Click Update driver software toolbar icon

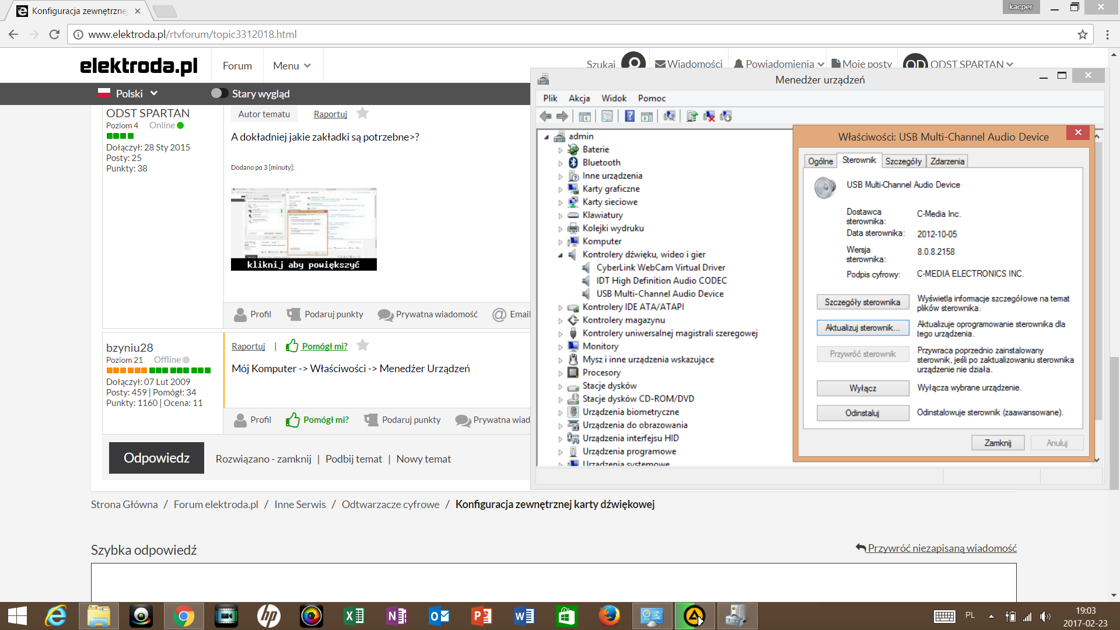point(692,116)
